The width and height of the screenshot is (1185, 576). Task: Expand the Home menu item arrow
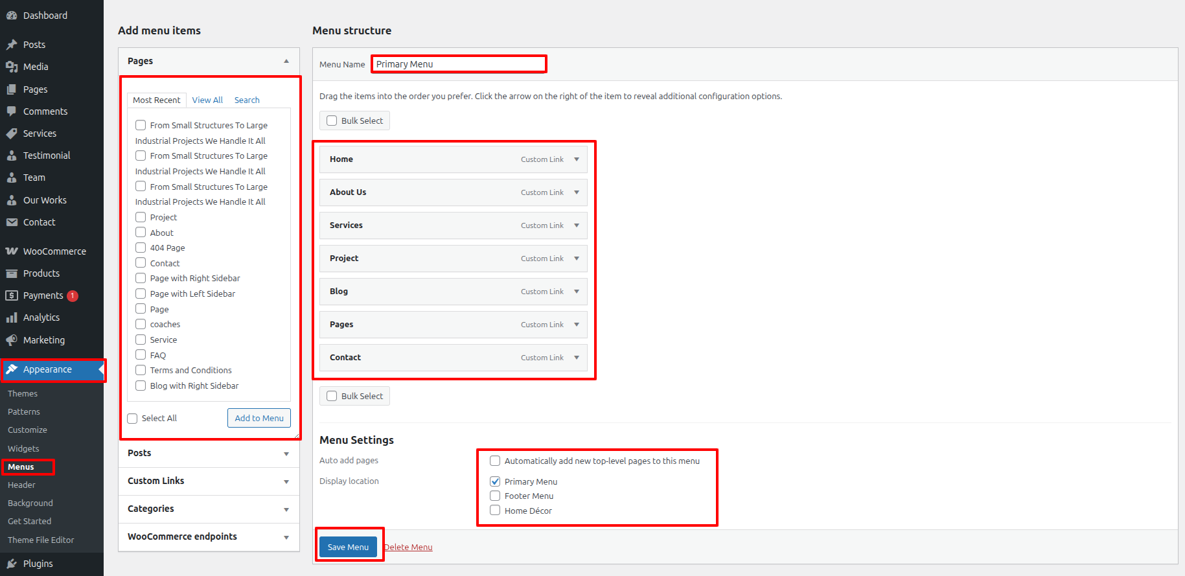(576, 159)
